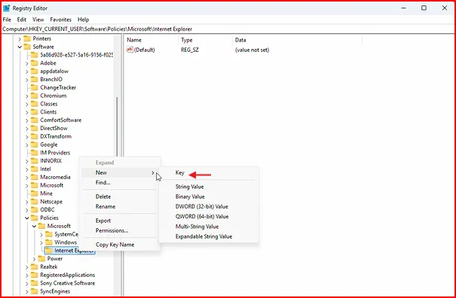Click the Realtek folder icon
This screenshot has width=456, height=298.
35,266
